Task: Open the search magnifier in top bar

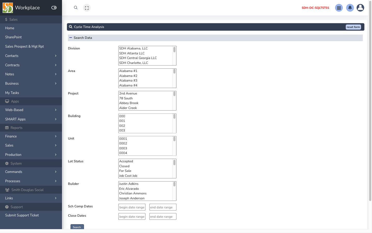Action: tap(76, 8)
